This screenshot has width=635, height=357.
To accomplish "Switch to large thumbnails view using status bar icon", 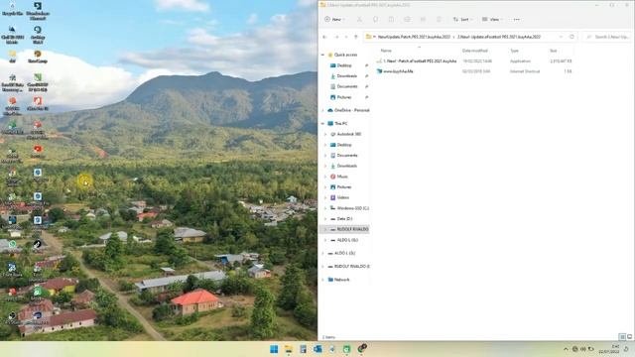I will 629,337.
